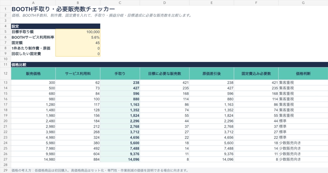Select 少数販売向き cell in row 27
This screenshot has width=328, height=173.
pos(303,159)
